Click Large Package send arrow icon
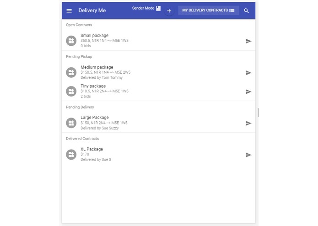318x226 pixels. pyautogui.click(x=248, y=123)
